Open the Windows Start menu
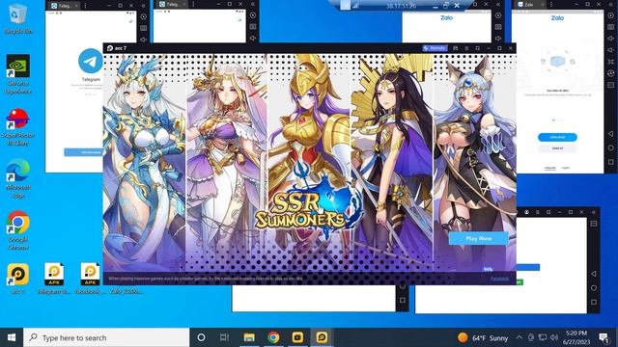This screenshot has width=618, height=347. pyautogui.click(x=12, y=337)
